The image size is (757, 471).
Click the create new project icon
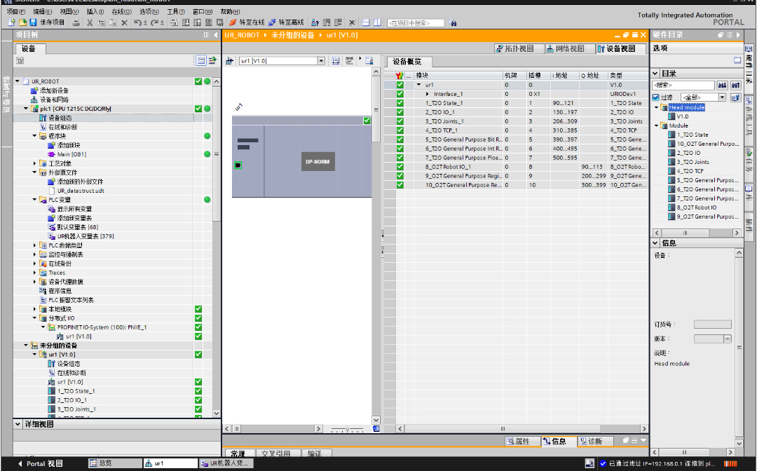[x=11, y=22]
